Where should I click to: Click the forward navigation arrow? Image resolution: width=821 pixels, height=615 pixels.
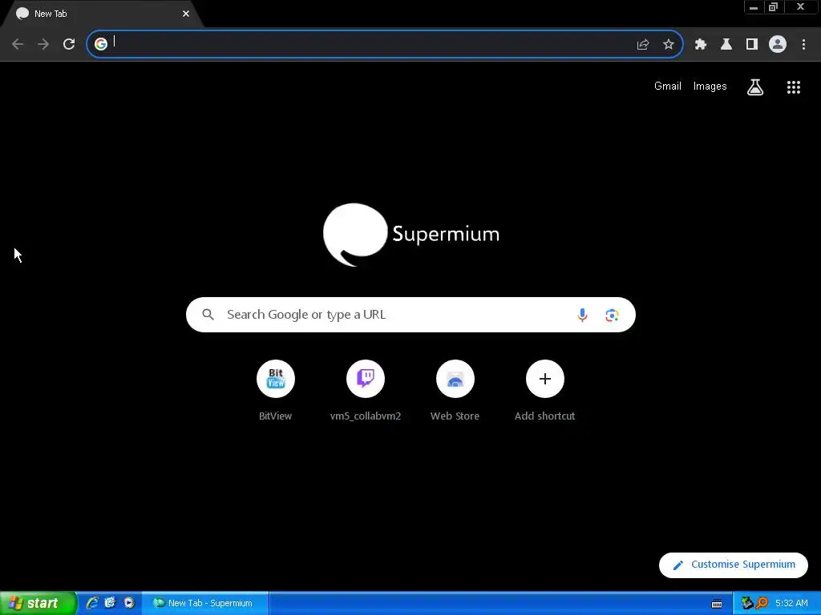pyautogui.click(x=43, y=44)
